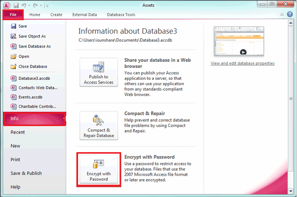Viewport: 297px width, 197px height.
Task: Minimize the ribbon with the caret icon
Action: click(x=282, y=15)
